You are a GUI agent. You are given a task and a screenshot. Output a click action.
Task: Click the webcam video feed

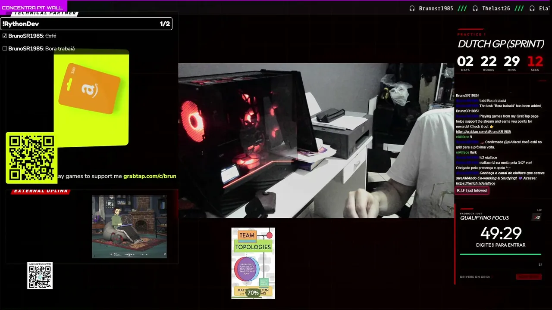point(316,140)
